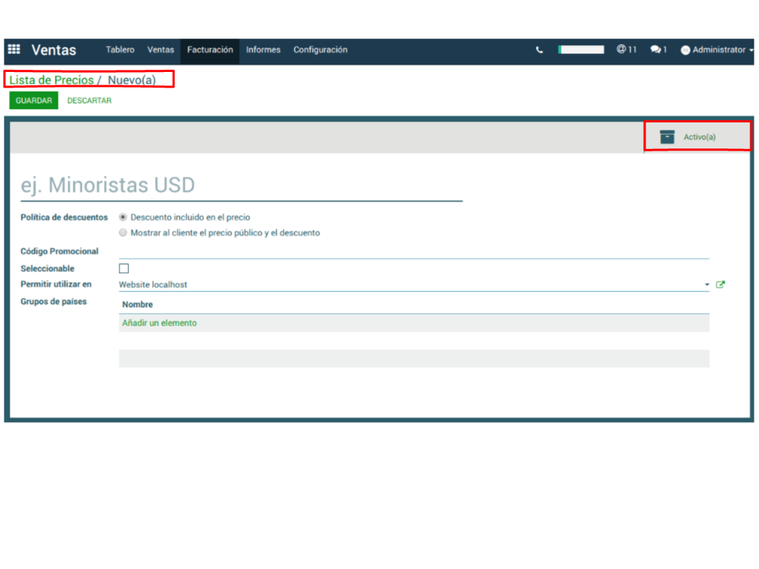The width and height of the screenshot is (759, 569).
Task: Click the GUARDAR button
Action: [x=33, y=101]
